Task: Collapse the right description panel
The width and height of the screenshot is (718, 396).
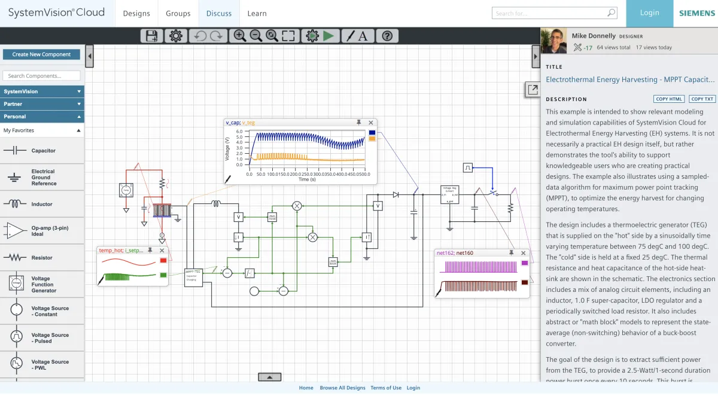Action: click(x=536, y=56)
